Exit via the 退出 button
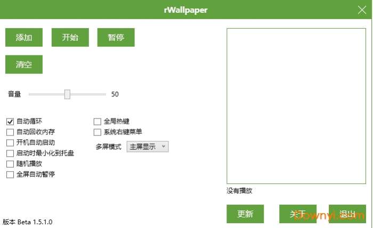 point(347,214)
